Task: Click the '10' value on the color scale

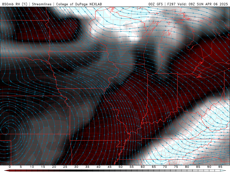Action: 32,167
